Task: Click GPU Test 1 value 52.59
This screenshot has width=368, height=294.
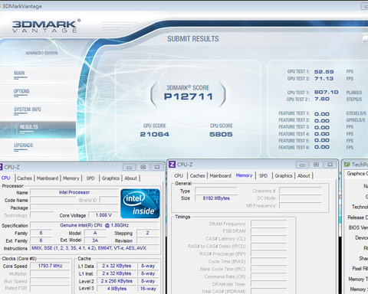Action: point(324,72)
